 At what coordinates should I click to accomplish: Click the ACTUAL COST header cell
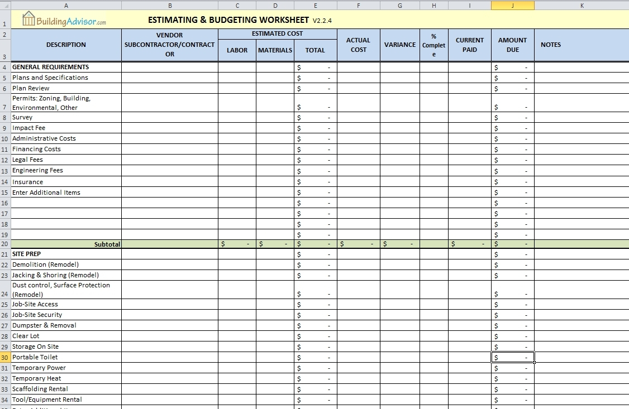(358, 45)
